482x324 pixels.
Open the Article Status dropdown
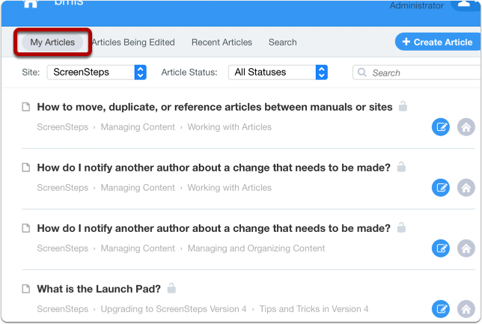[278, 73]
